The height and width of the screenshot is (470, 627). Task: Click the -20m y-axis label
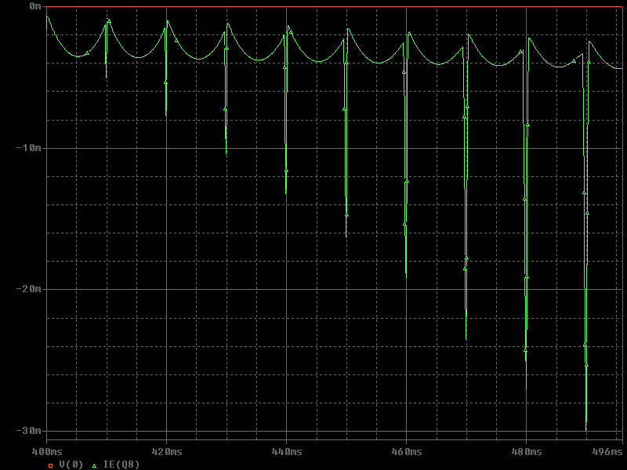click(x=28, y=289)
